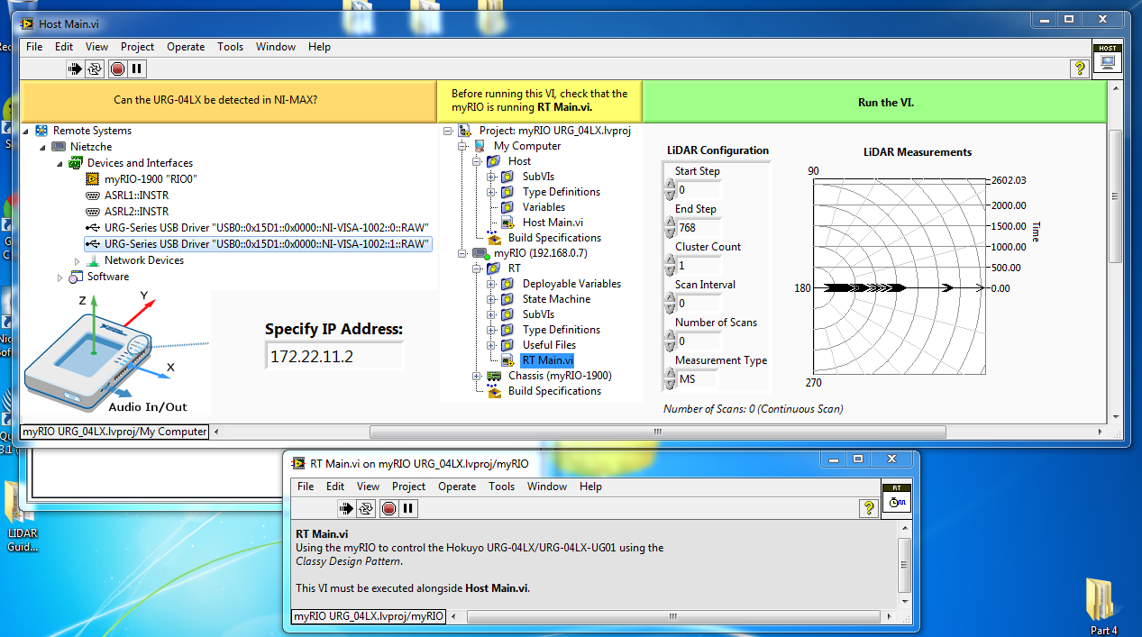Abort execution in RT Main.vi

click(x=388, y=508)
